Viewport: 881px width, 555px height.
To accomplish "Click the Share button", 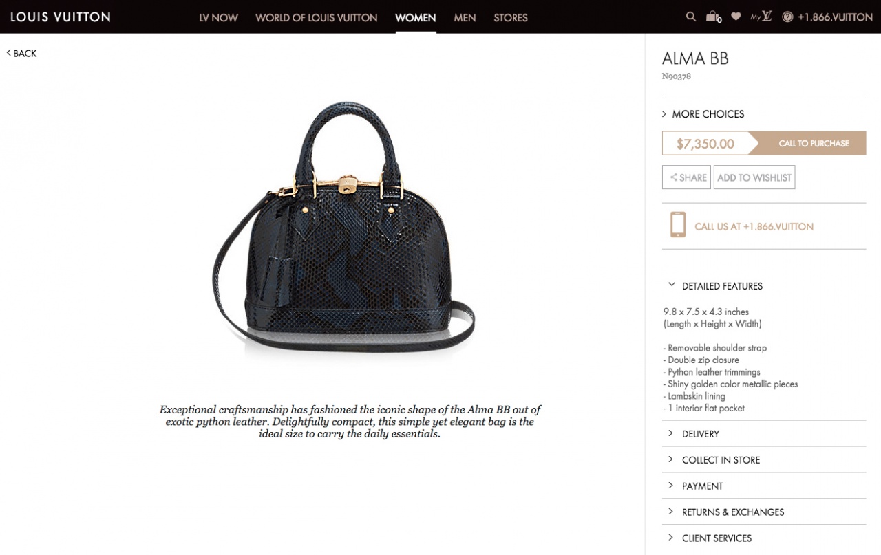I will (x=686, y=177).
